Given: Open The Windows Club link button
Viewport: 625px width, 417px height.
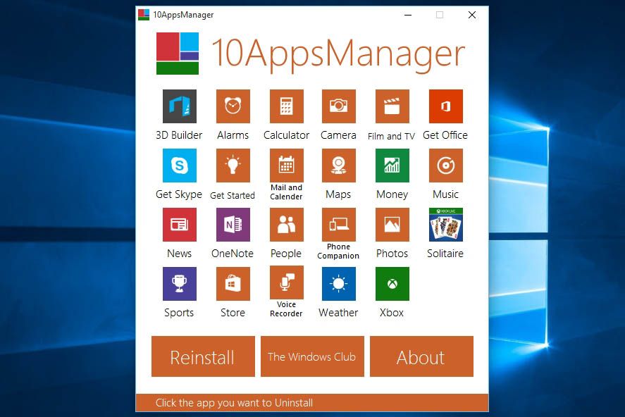Looking at the screenshot, I should click(312, 356).
